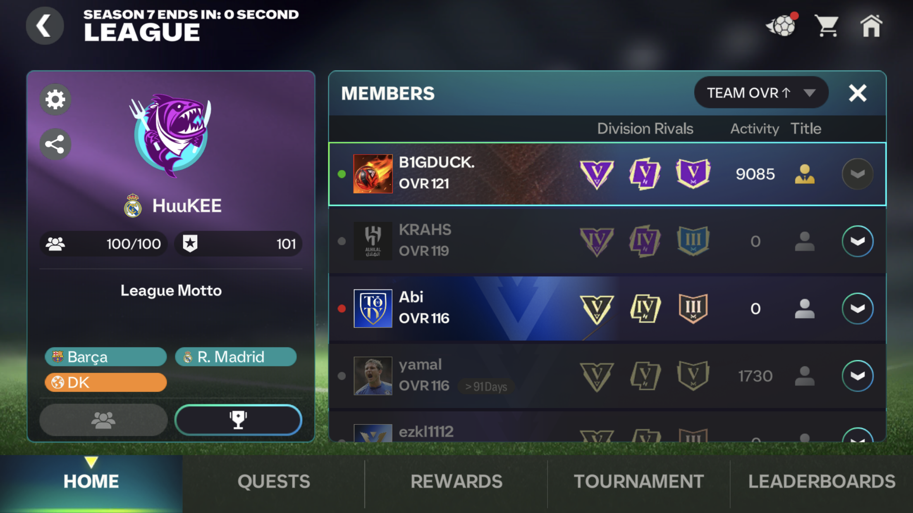The width and height of the screenshot is (913, 513).
Task: Expand KRAHS member row chevron
Action: pyautogui.click(x=858, y=241)
